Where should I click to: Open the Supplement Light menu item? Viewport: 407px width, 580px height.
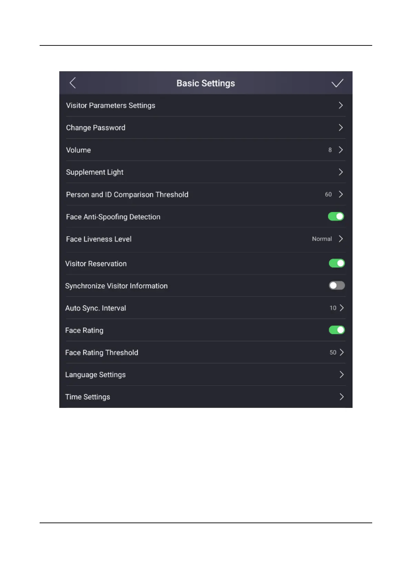point(95,172)
